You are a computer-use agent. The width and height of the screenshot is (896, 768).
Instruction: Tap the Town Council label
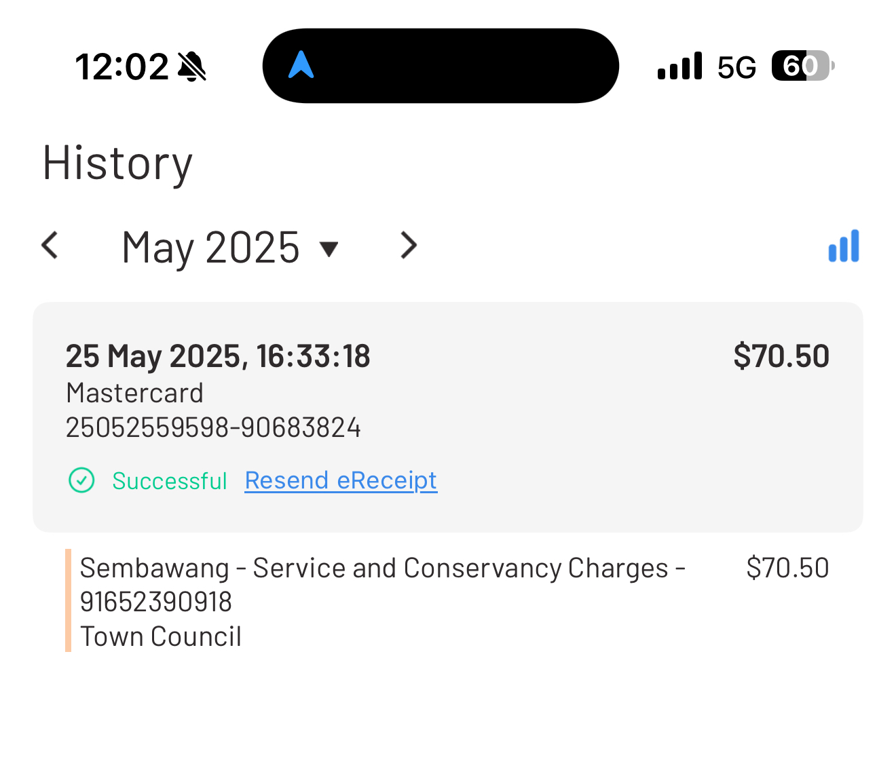tap(161, 636)
